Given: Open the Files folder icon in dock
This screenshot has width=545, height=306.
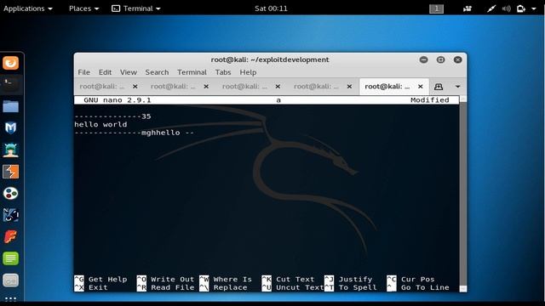Looking at the screenshot, I should pyautogui.click(x=11, y=106).
